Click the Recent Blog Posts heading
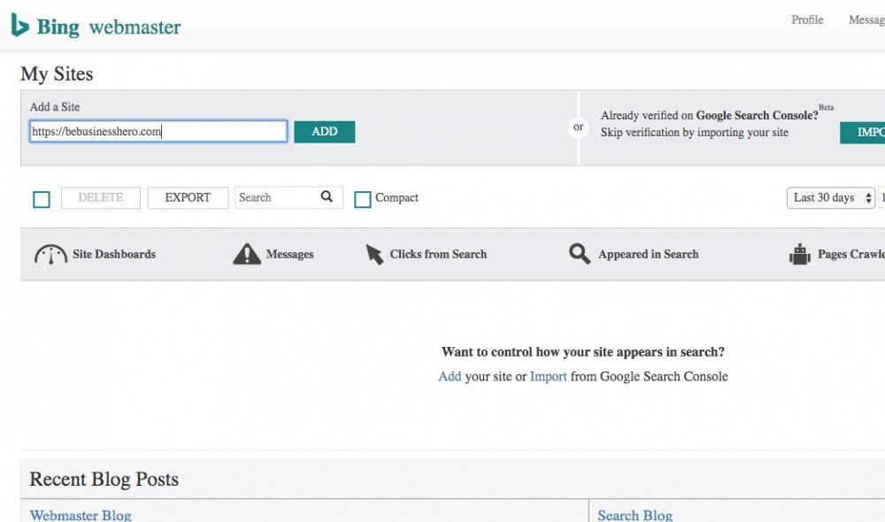 pos(104,479)
